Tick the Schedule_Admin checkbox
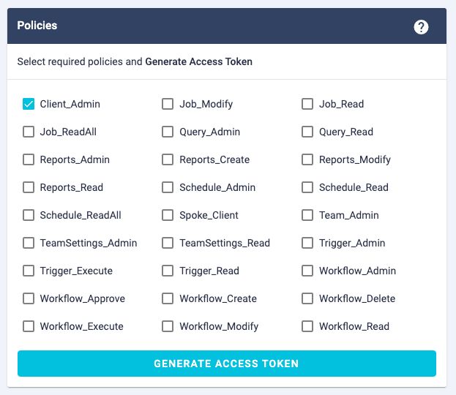Screen dimensions: 456x395 coord(168,187)
